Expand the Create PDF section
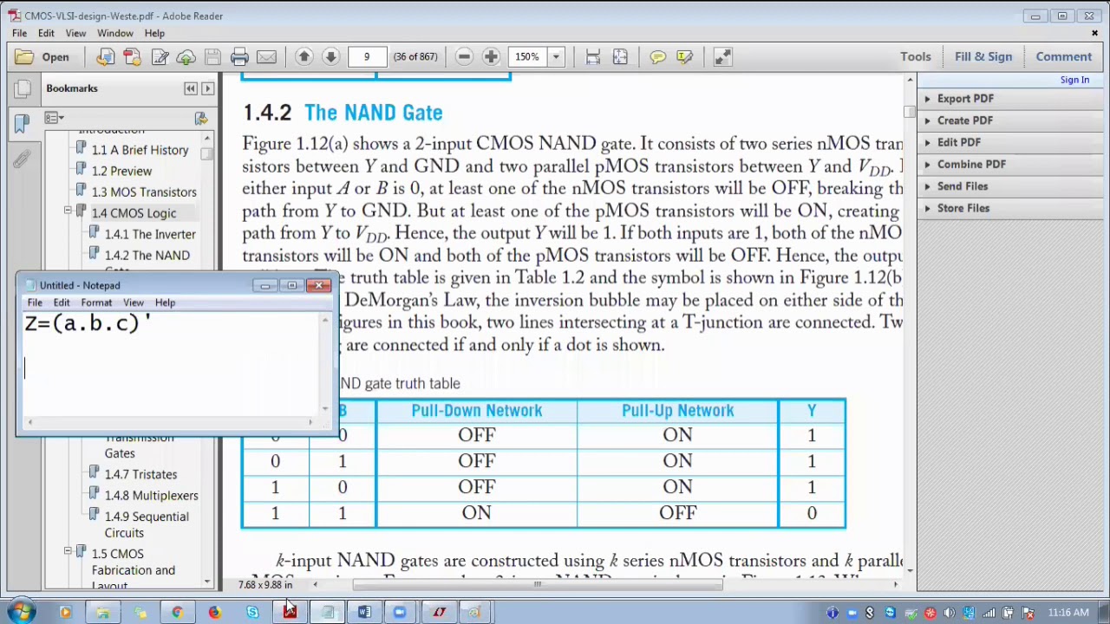This screenshot has height=624, width=1110. pyautogui.click(x=964, y=120)
